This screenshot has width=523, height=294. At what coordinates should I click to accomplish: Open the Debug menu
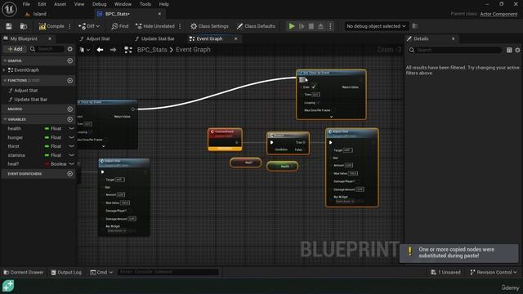[99, 4]
